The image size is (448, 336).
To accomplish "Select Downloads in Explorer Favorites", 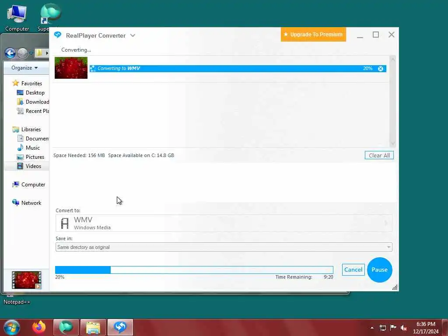I will tap(32, 101).
